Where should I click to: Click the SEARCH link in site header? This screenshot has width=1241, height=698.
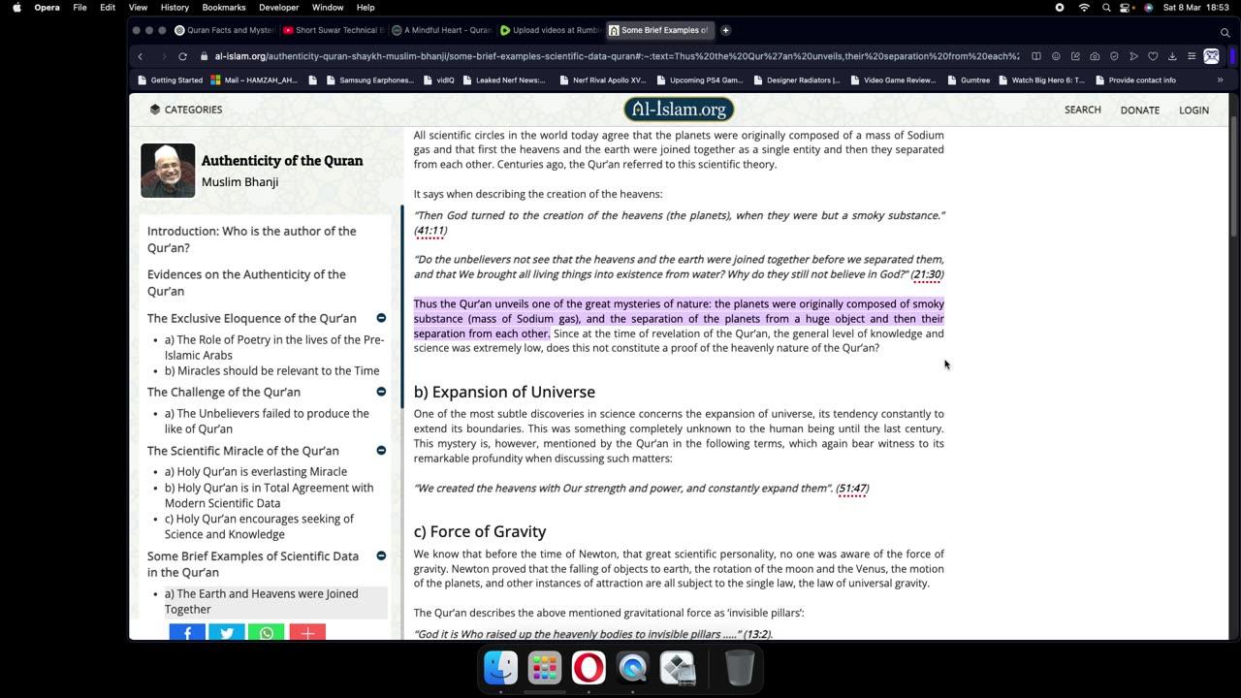click(1082, 110)
